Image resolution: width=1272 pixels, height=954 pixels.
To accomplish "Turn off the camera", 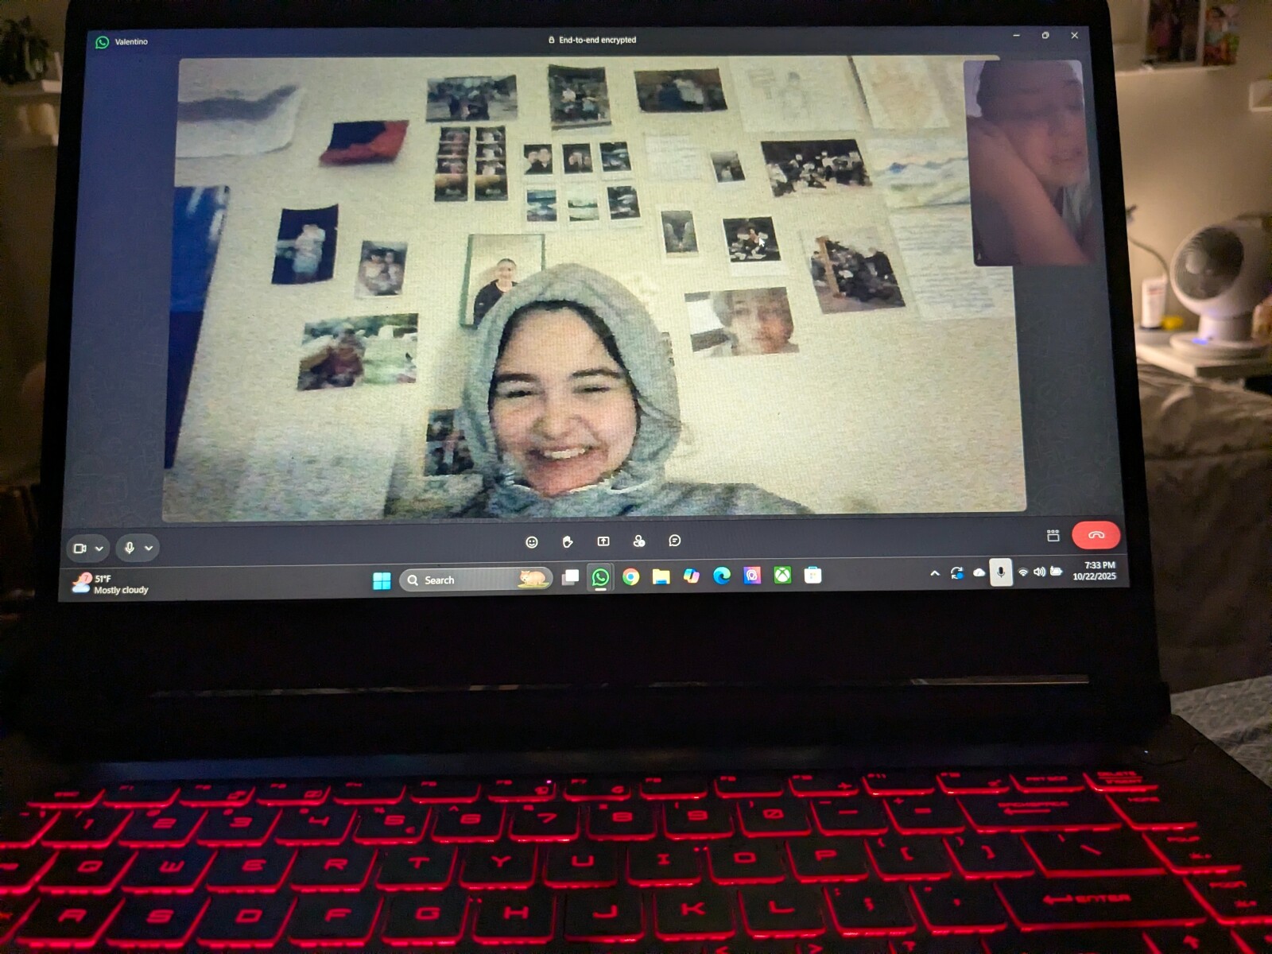I will click(x=79, y=549).
